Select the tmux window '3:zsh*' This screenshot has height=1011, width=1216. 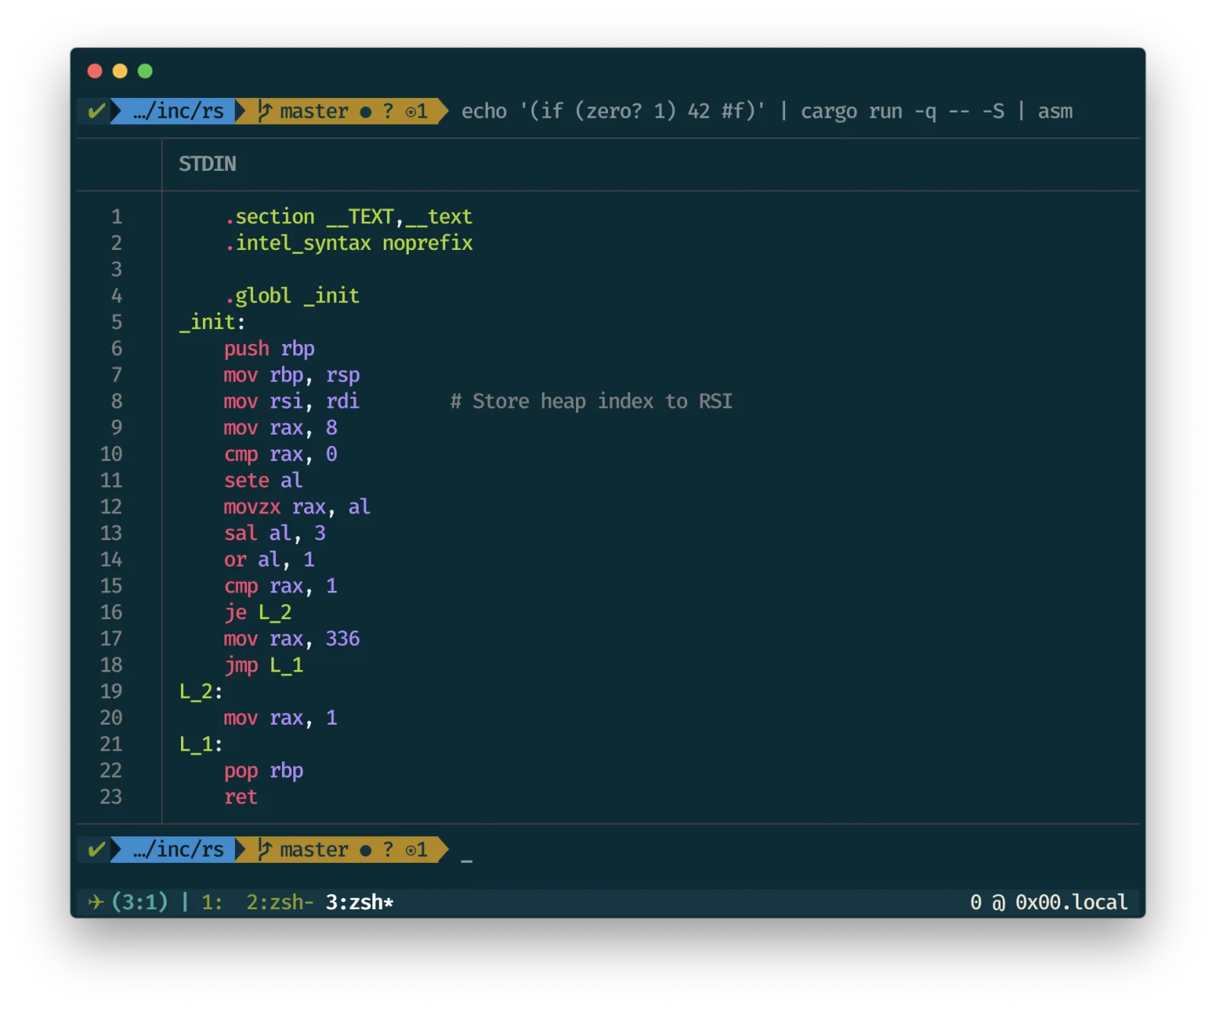[359, 902]
